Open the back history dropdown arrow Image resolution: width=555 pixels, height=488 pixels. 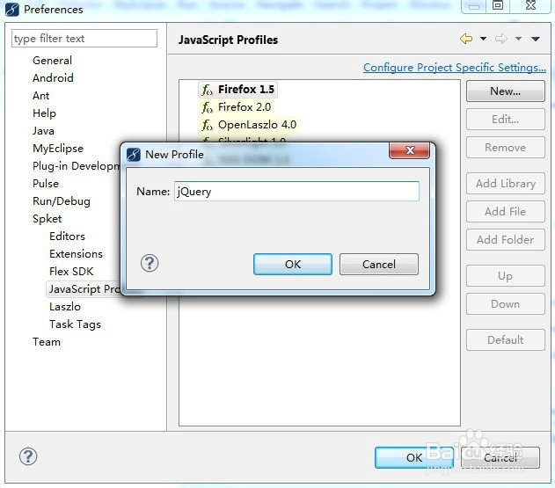[x=483, y=39]
